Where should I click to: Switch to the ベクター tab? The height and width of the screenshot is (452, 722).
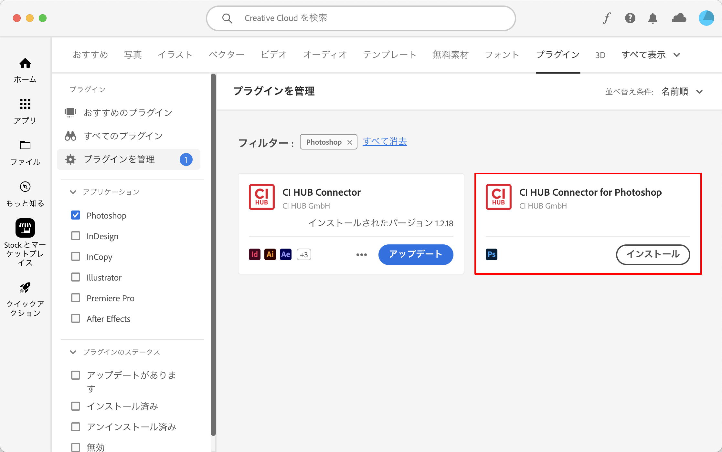pos(227,55)
